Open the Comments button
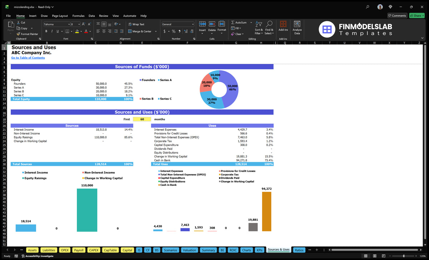This screenshot has height=260, width=429. (x=397, y=16)
